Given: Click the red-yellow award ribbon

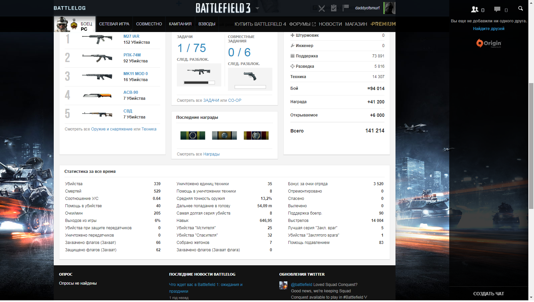Looking at the screenshot, I should pyautogui.click(x=256, y=135).
